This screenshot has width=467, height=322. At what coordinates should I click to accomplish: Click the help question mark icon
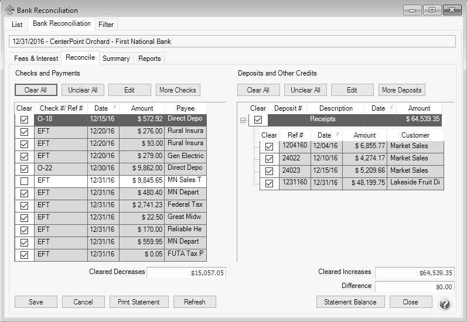(445, 303)
